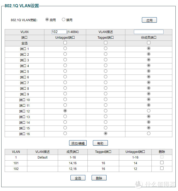Image resolution: width=178 pixels, height=191 pixels.
Task: Click VLAN 101 in the VLAN list
Action: 16,163
